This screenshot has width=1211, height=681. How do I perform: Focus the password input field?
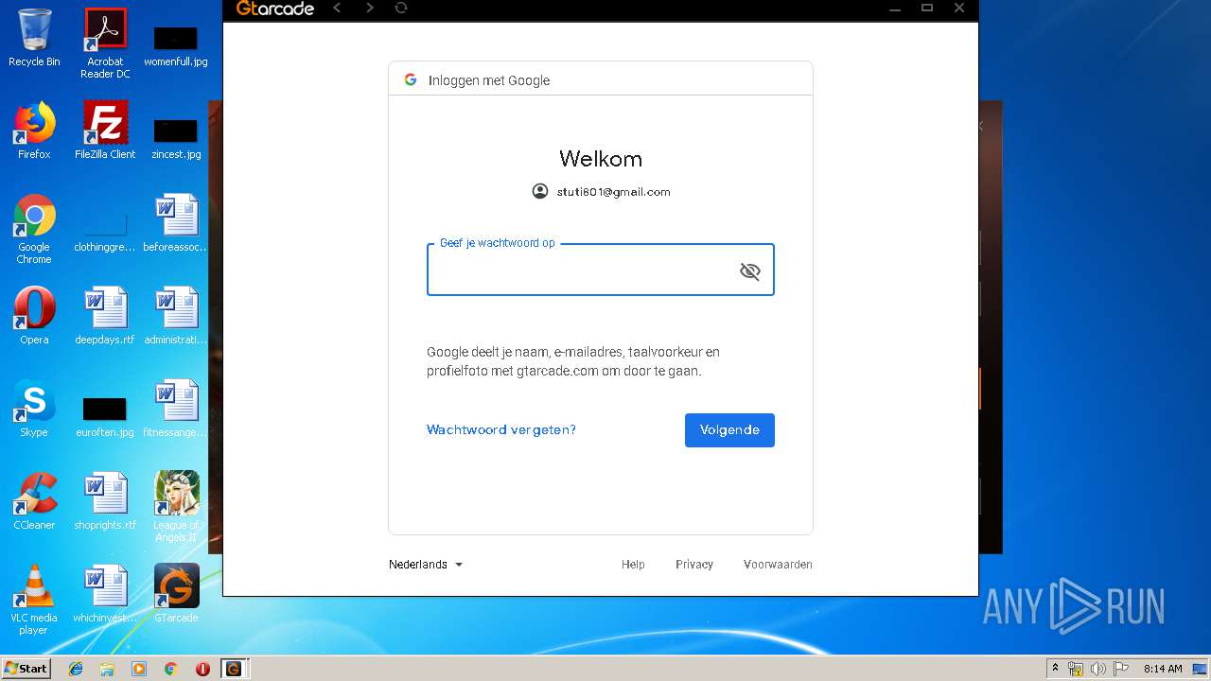point(600,270)
